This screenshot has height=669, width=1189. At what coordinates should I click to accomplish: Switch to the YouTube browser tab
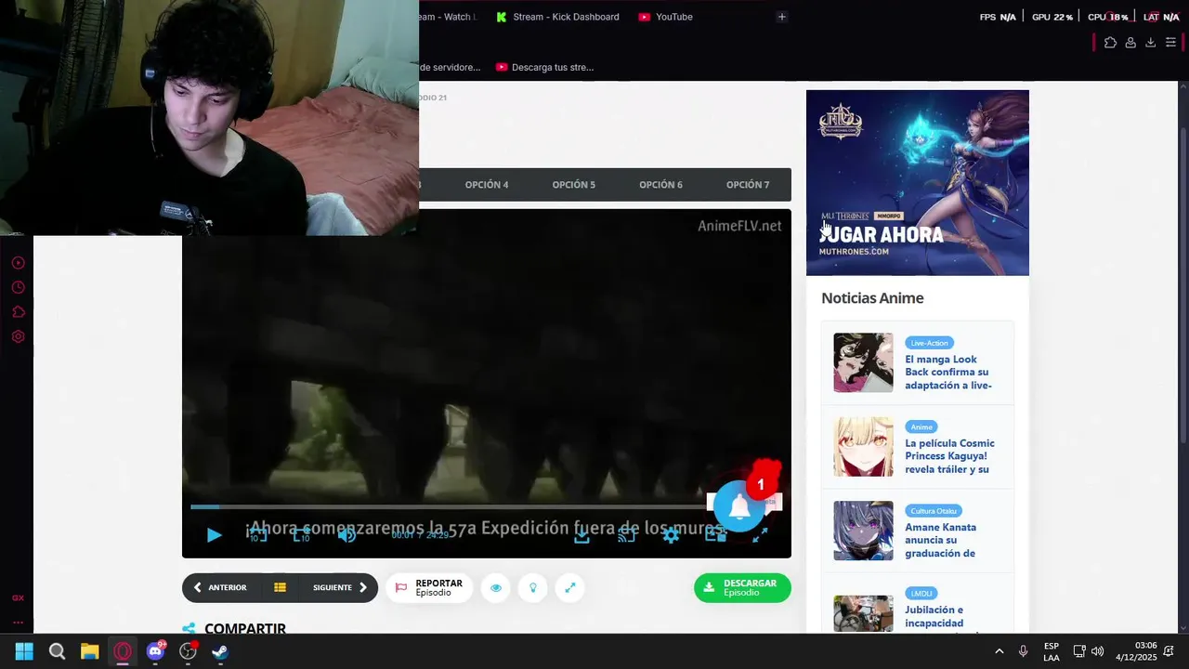pyautogui.click(x=665, y=17)
